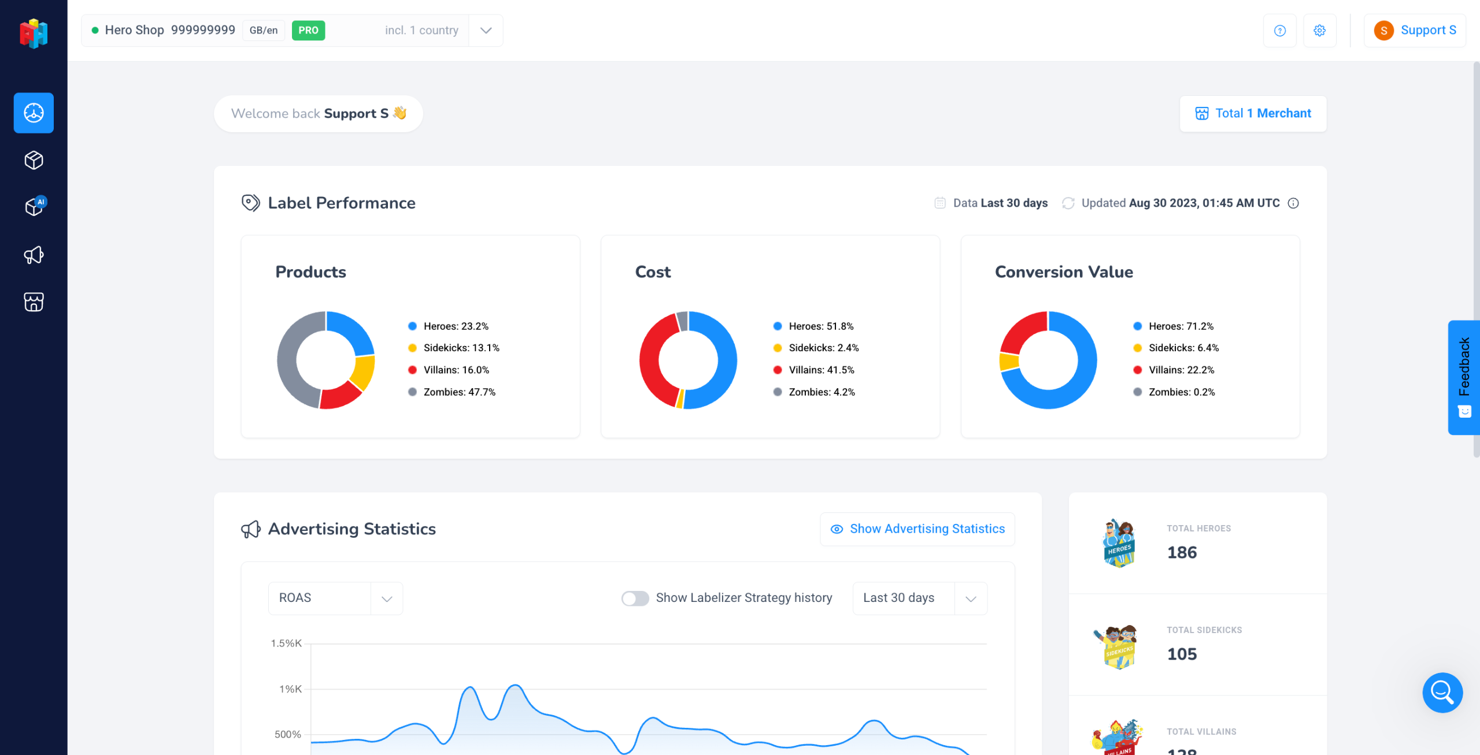1480x755 pixels.
Task: Open the settings gear icon
Action: (x=1319, y=31)
